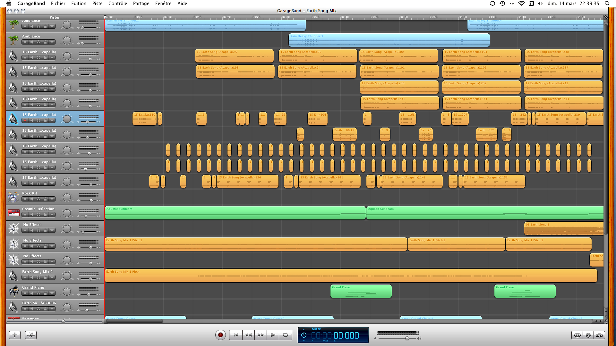Viewport: 616px width, 346px height.
Task: Click the Rock Kit drum instrument icon
Action: coord(13,197)
